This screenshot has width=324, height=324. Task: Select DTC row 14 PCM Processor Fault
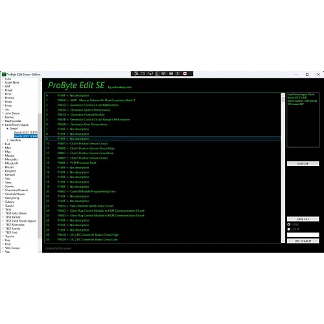[163, 163]
